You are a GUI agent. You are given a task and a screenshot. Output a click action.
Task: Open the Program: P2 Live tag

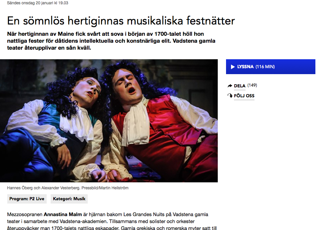point(27,199)
